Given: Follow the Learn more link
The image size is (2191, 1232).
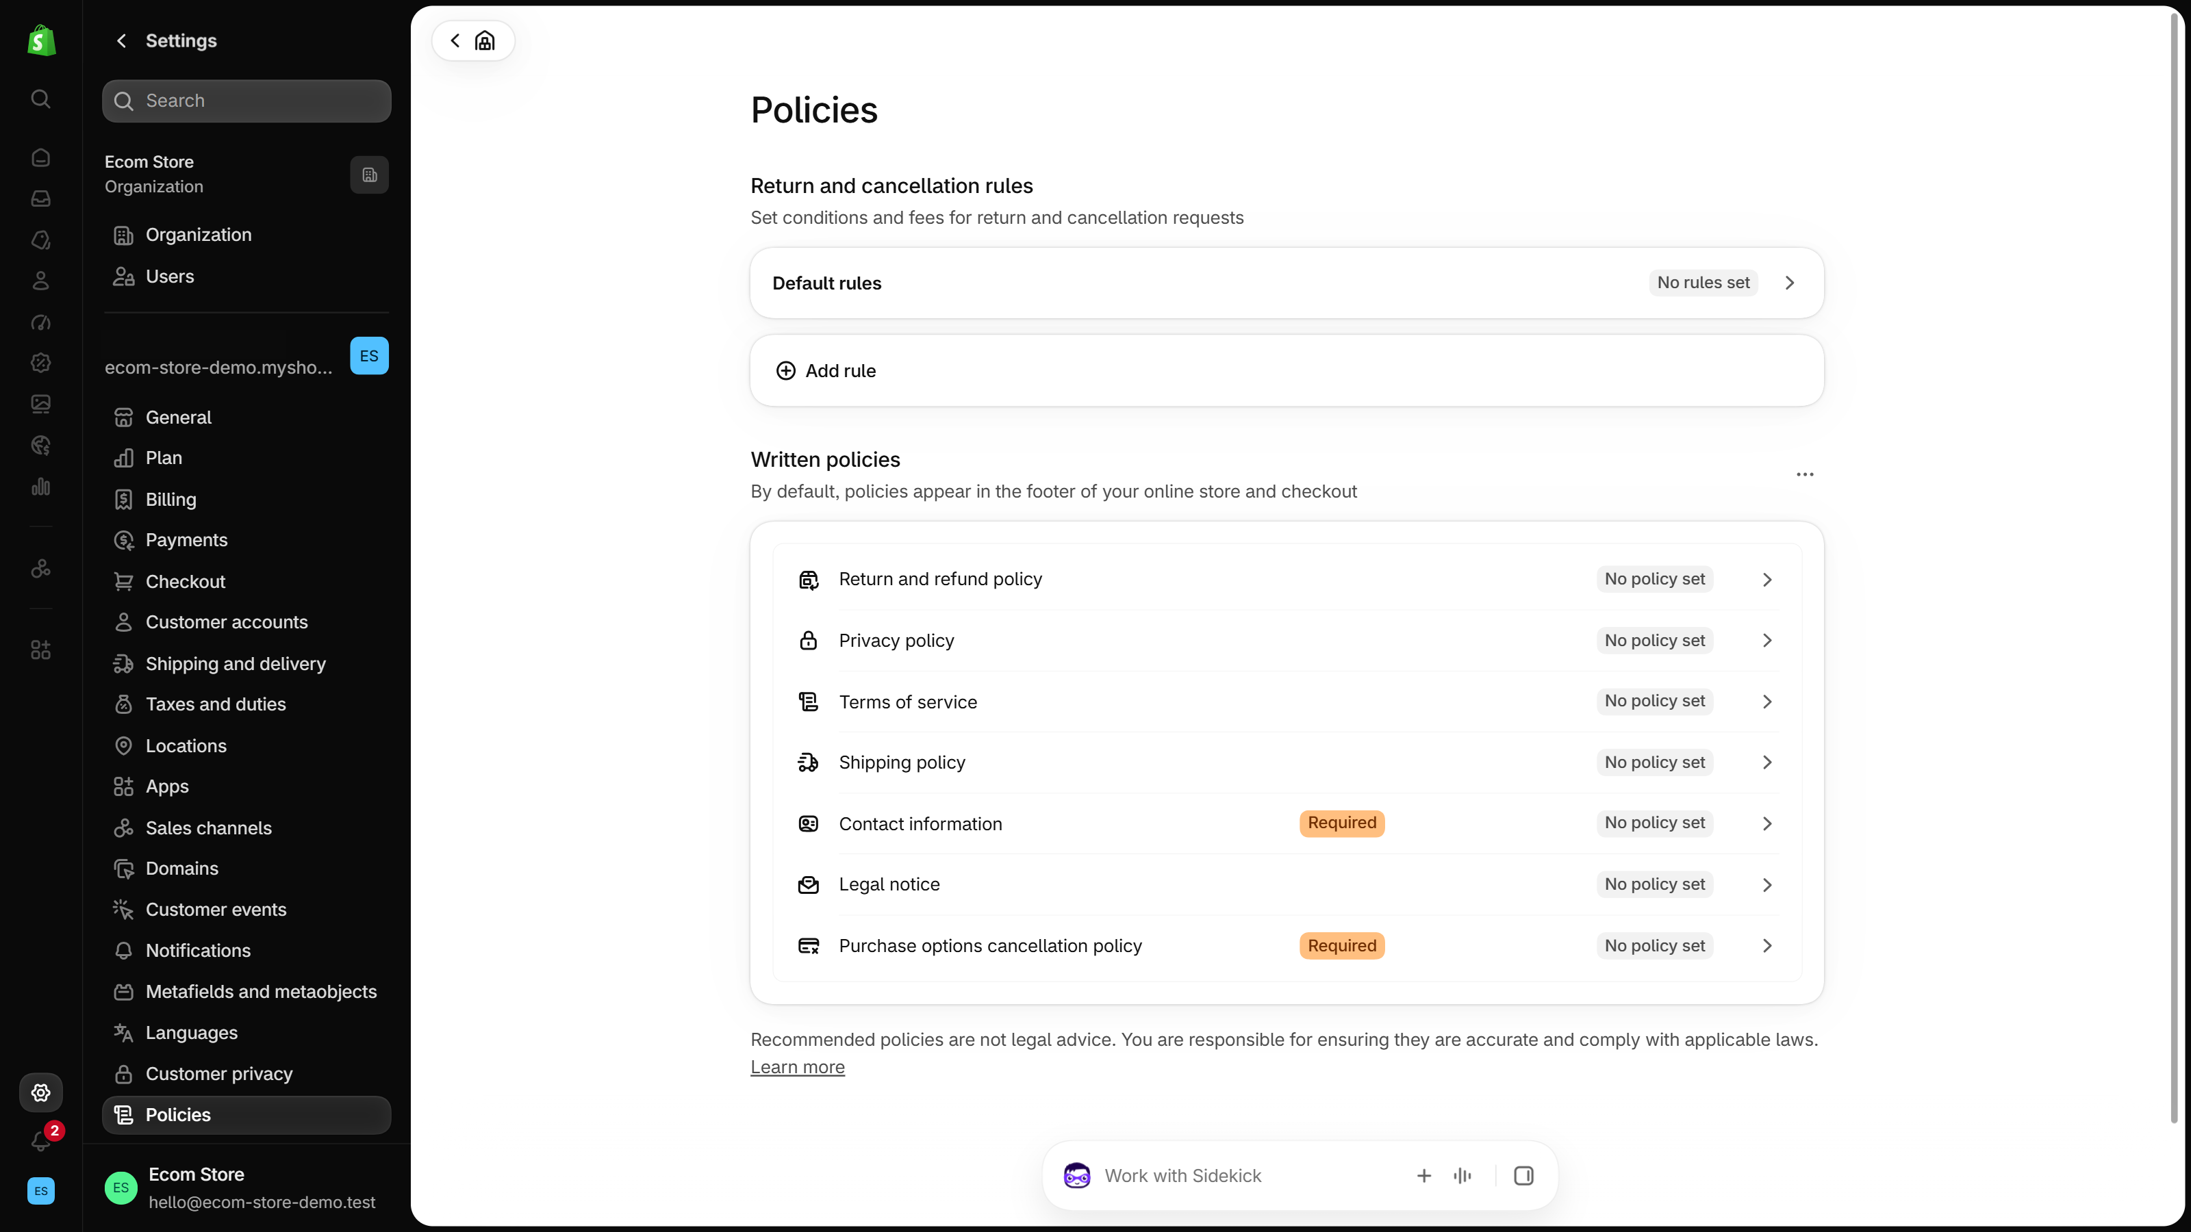Looking at the screenshot, I should click(x=797, y=1067).
